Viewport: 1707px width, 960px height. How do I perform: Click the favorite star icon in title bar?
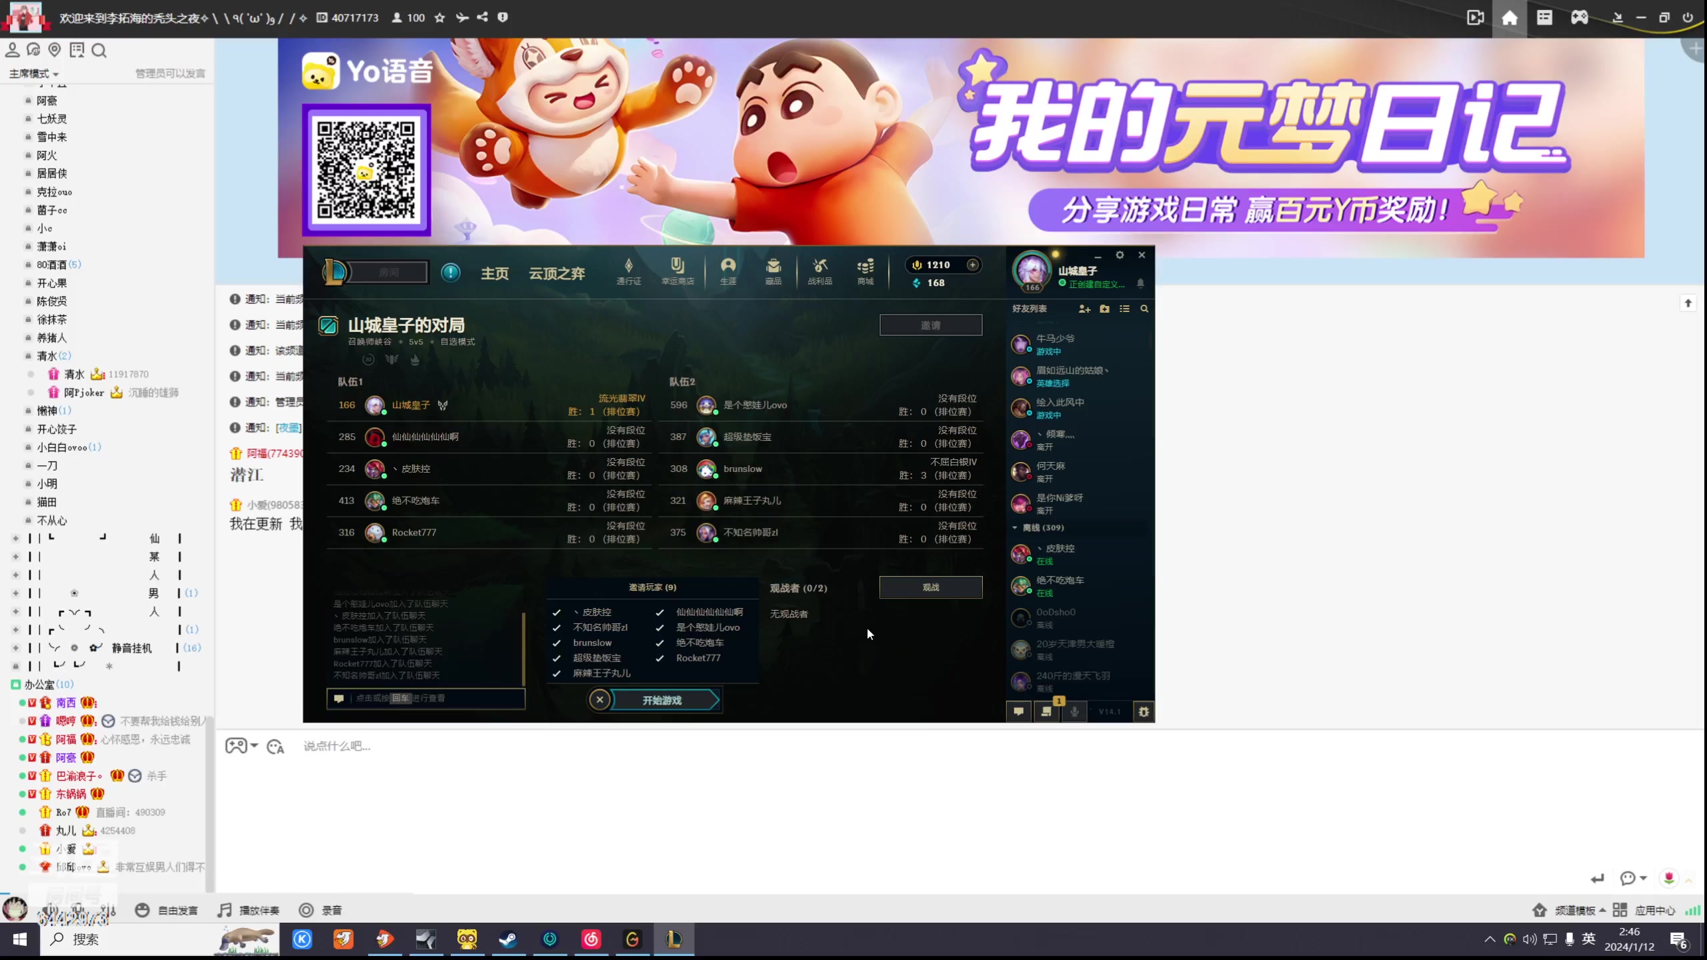click(x=439, y=17)
